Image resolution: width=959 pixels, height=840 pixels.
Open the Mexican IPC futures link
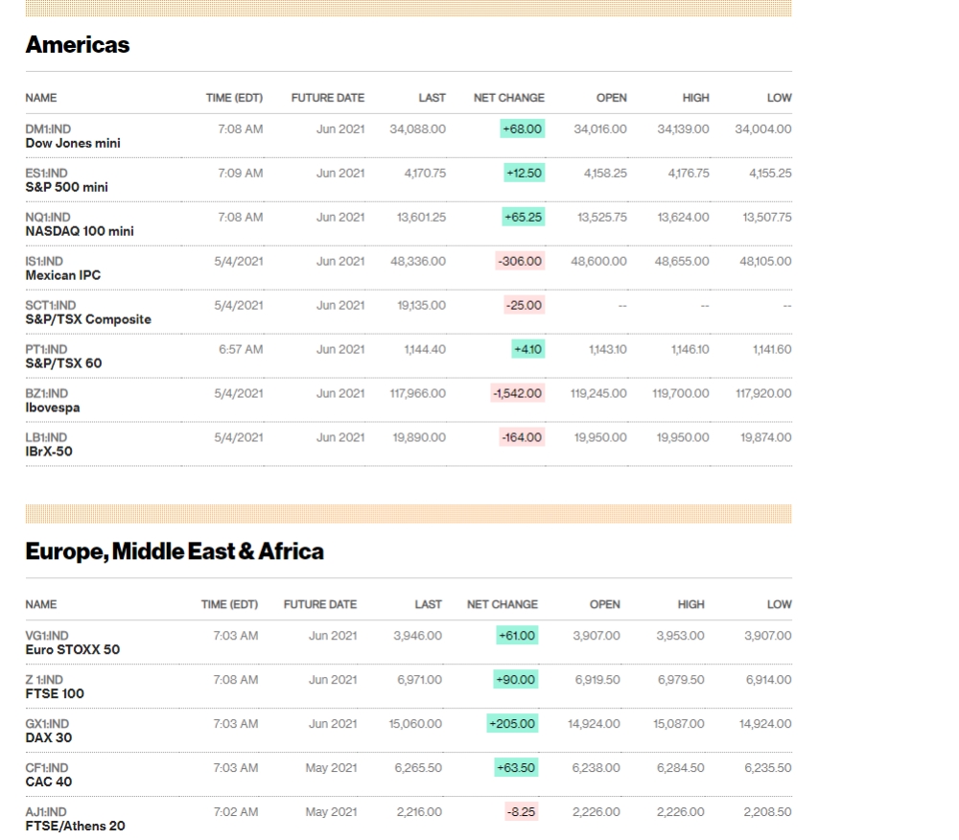click(63, 275)
